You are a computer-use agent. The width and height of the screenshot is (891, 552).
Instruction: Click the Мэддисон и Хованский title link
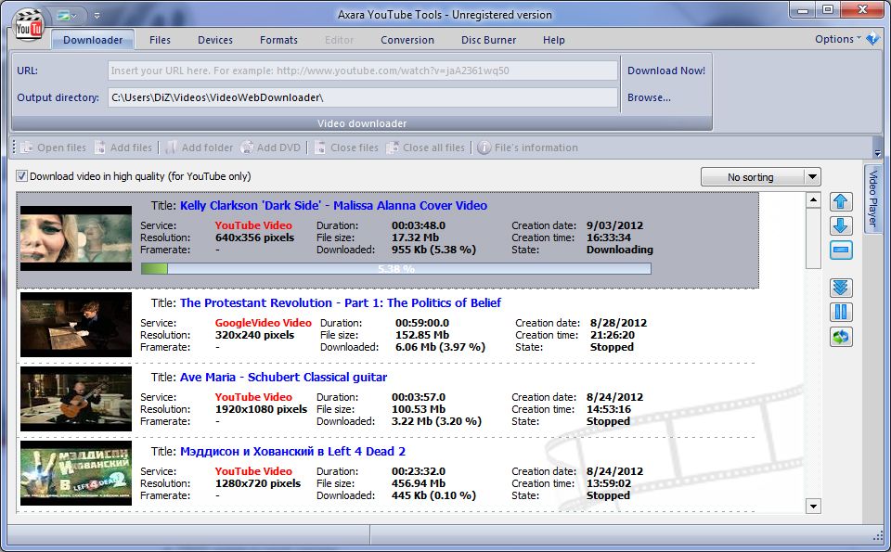click(292, 452)
